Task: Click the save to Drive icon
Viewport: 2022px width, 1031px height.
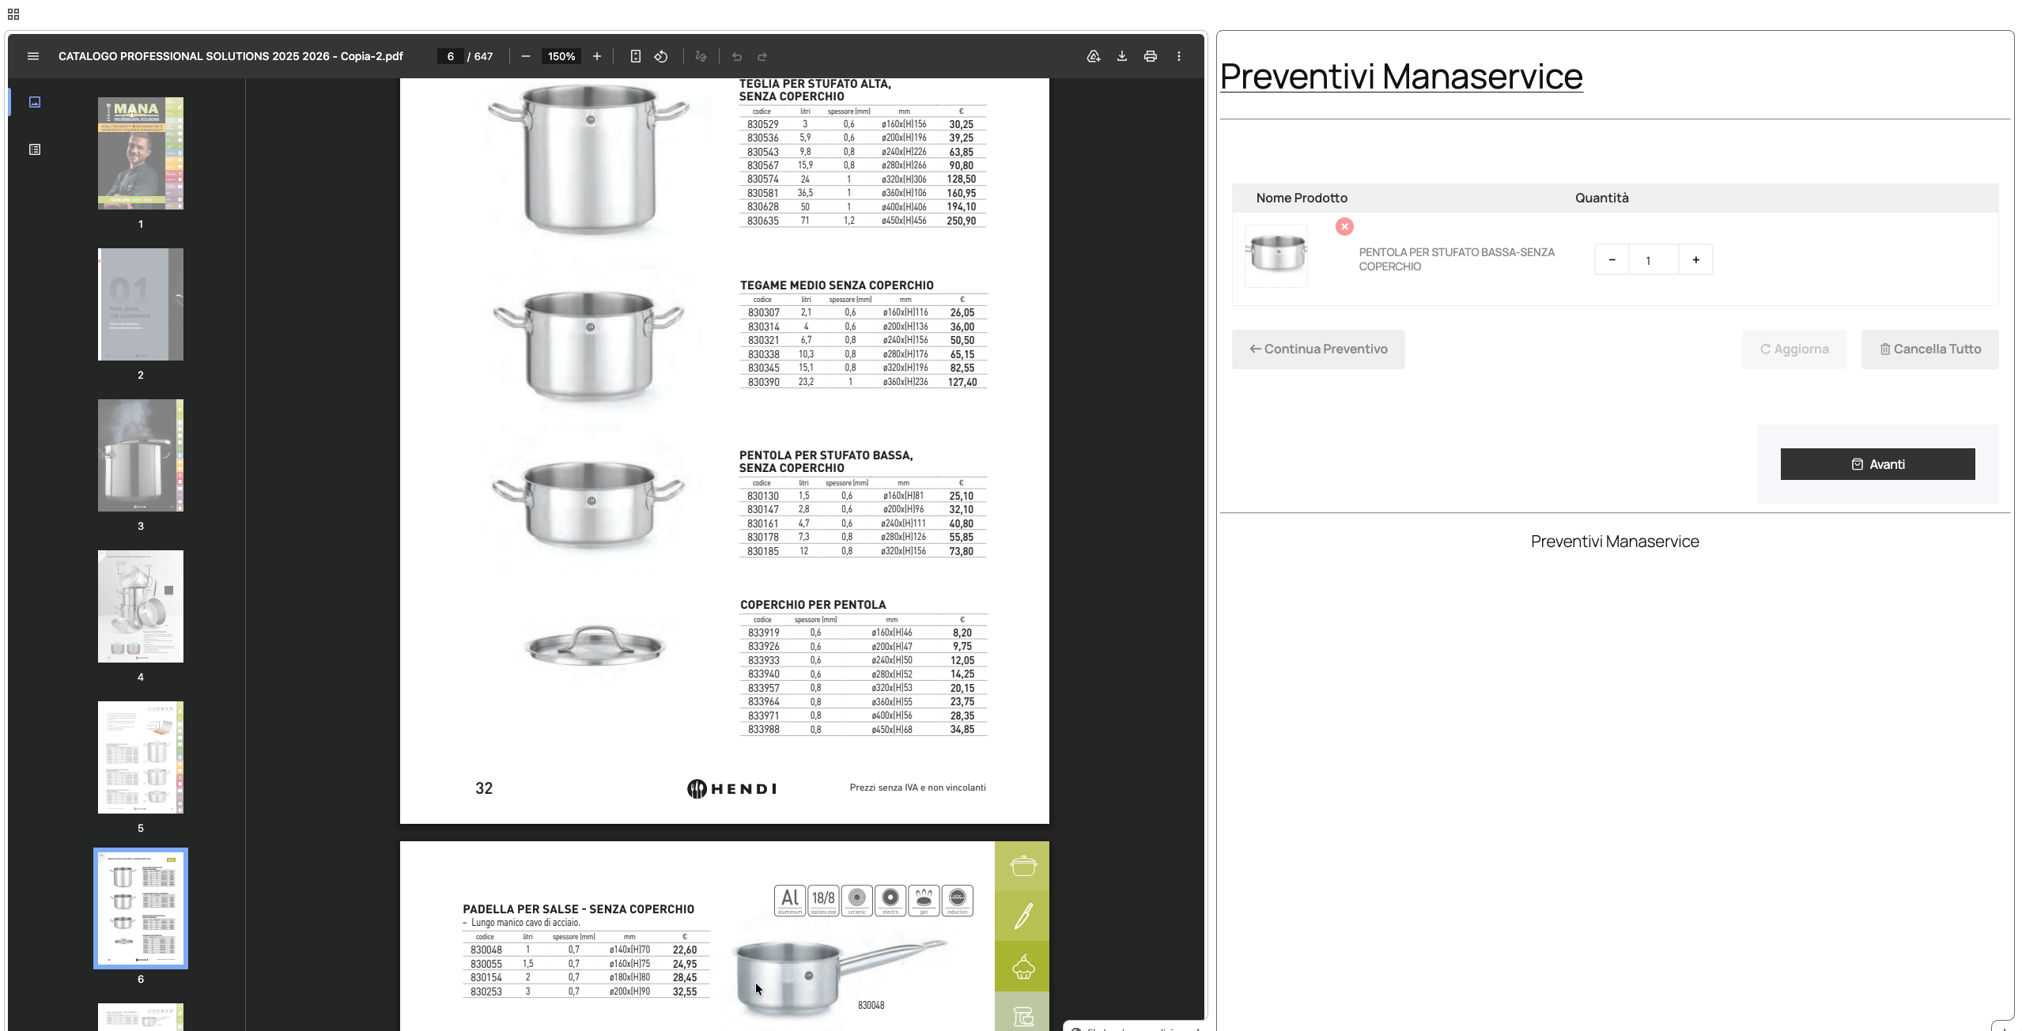Action: (x=1094, y=56)
